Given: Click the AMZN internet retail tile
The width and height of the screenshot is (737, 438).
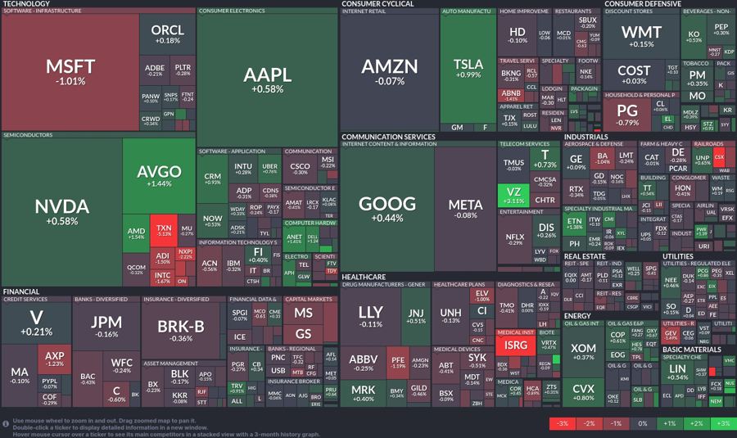Looking at the screenshot, I should tap(389, 72).
